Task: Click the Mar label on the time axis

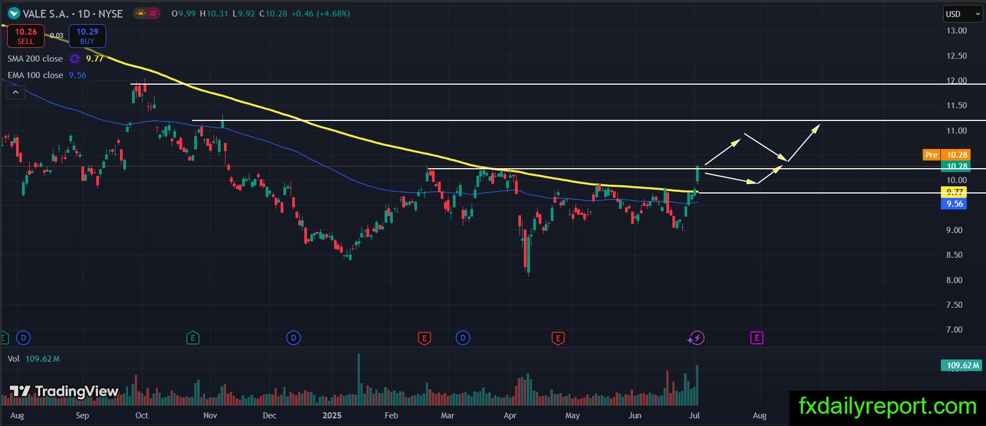Action: click(x=448, y=416)
